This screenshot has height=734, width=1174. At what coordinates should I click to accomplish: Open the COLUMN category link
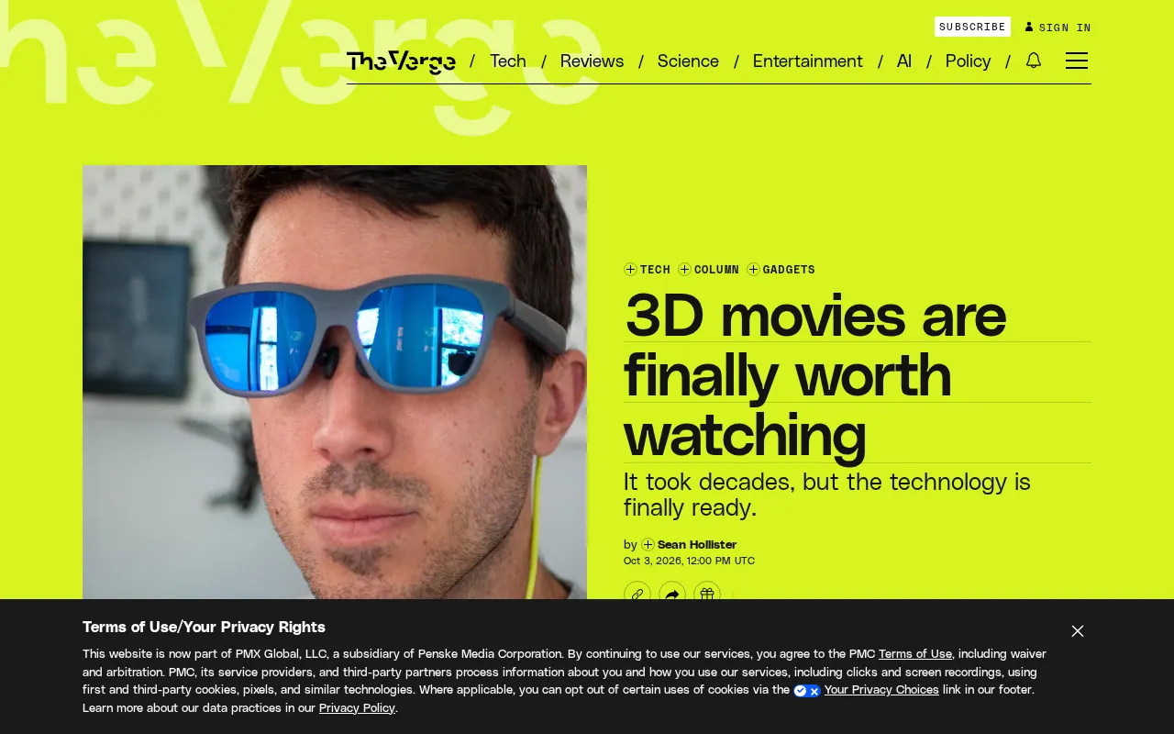716,269
